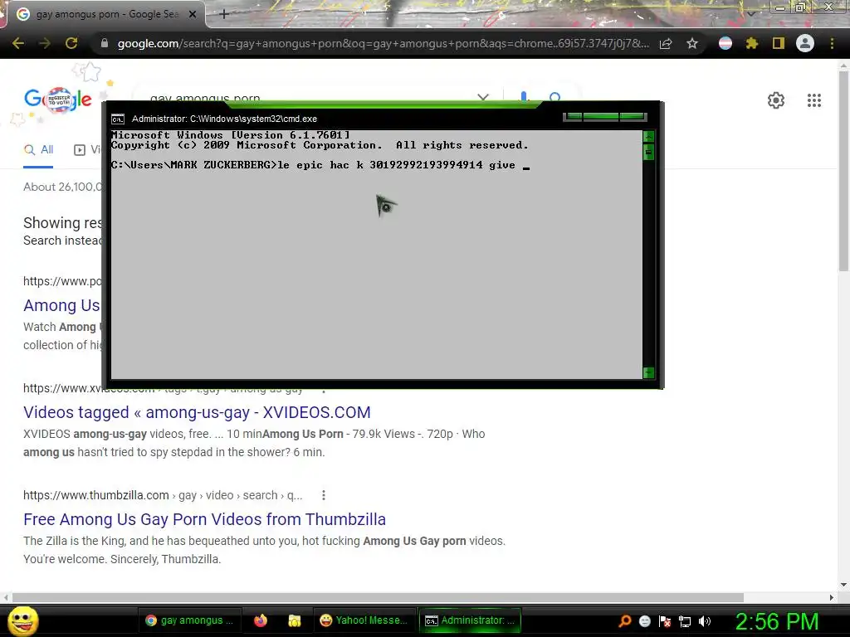Viewport: 850px width, 637px height.
Task: Open Action Center flag icon
Action: pos(665,621)
